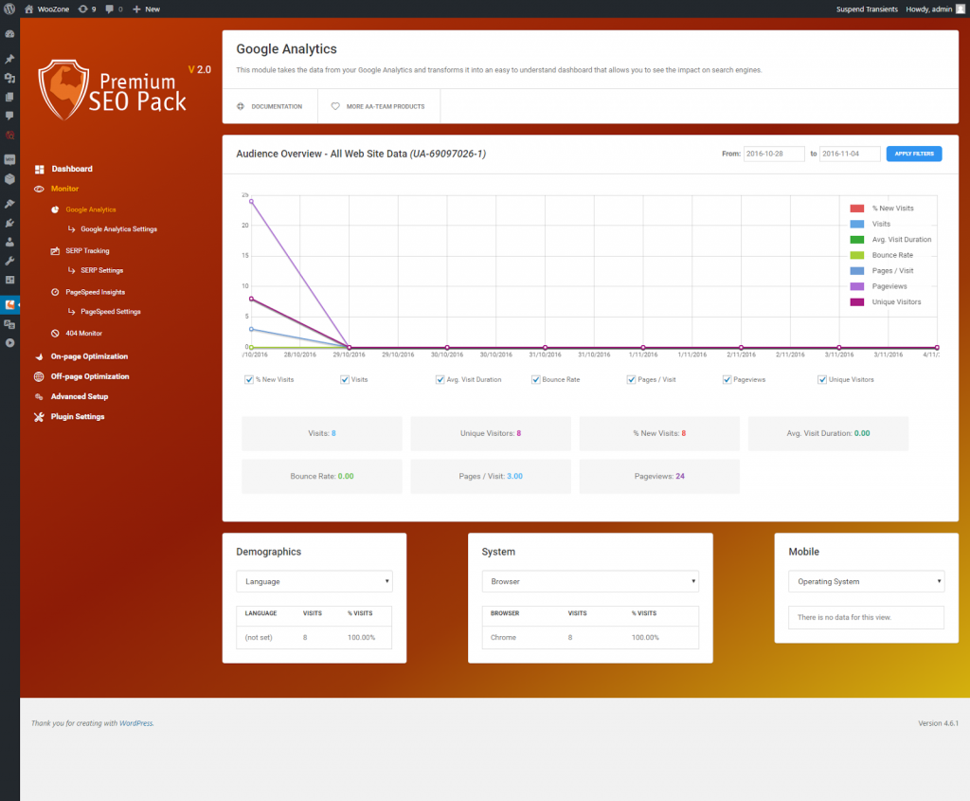Click the WordPress logo in the admin bar
Viewport: 970px width, 801px height.
pyautogui.click(x=9, y=9)
